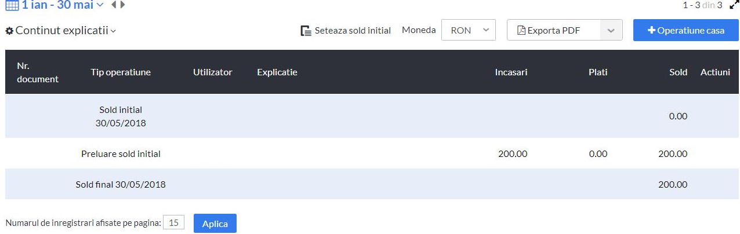This screenshot has width=740, height=234.
Task: Expand the 1 ian - 30 mai date dropdown
Action: pyautogui.click(x=100, y=5)
